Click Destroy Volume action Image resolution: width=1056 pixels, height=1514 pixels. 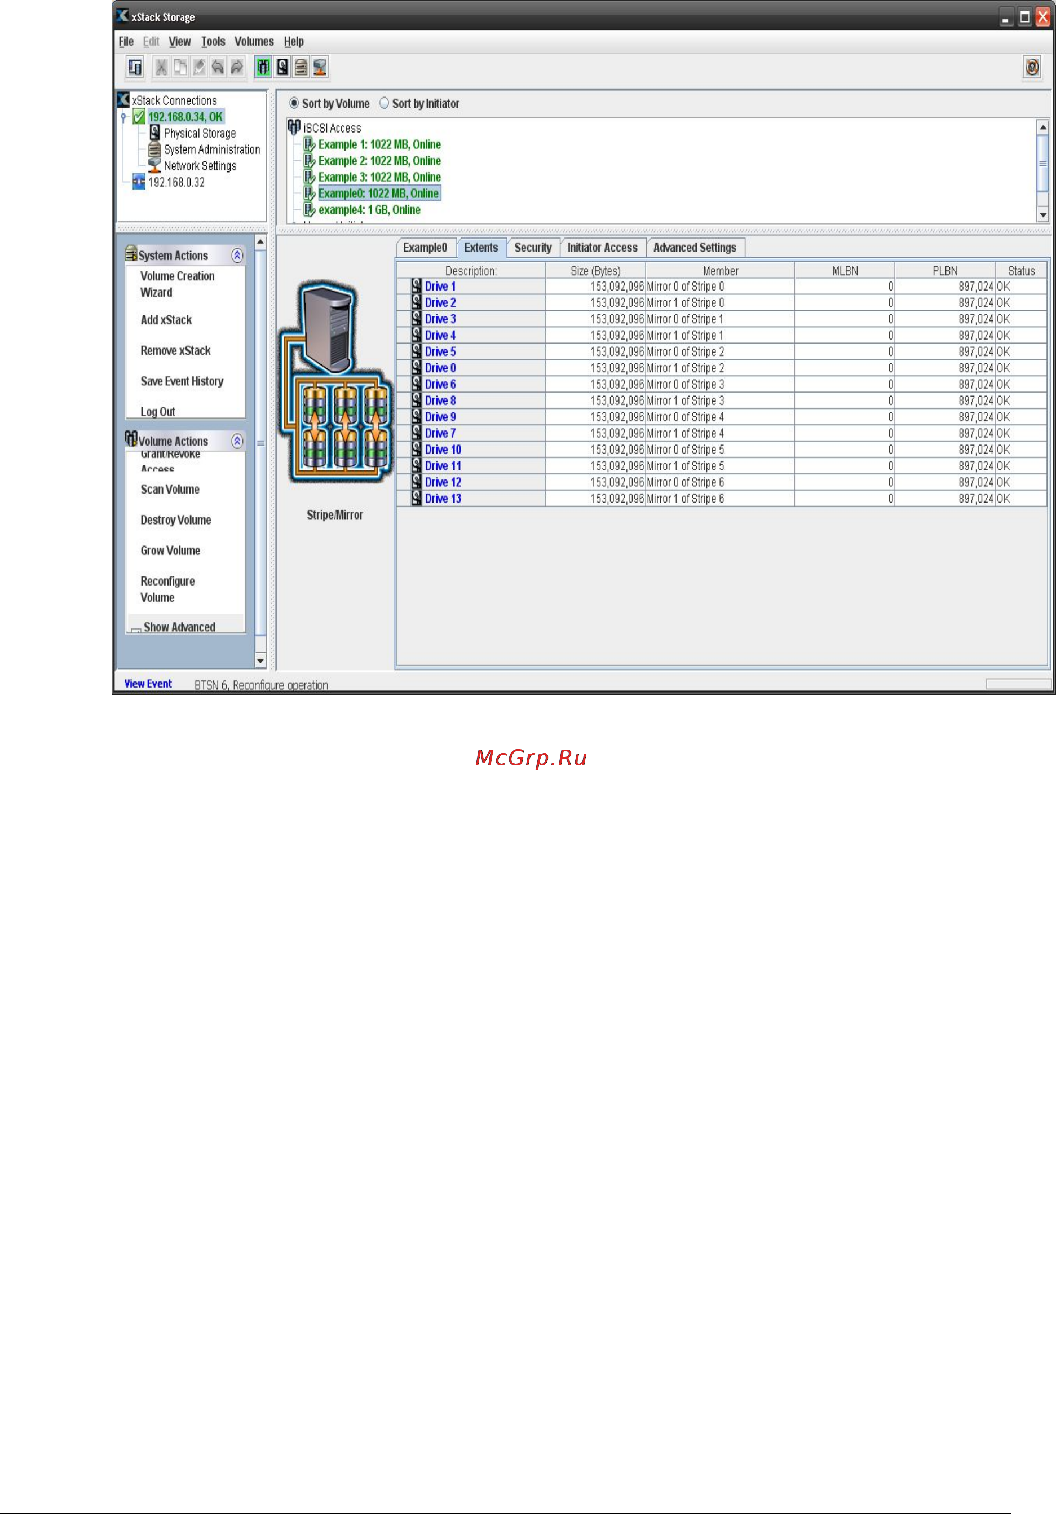pos(176,520)
